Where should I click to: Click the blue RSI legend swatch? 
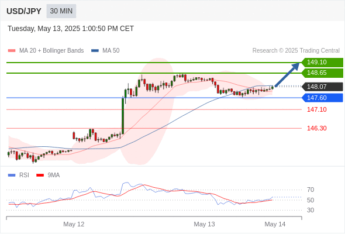click(x=12, y=175)
